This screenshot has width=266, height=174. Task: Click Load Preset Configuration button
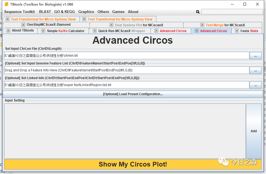tap(133, 94)
